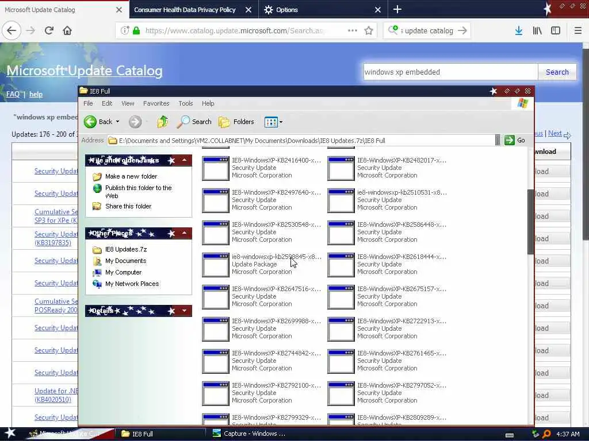Select IE8-WindowsXP-KB2797052 file icon
The width and height of the screenshot is (589, 441).
tap(341, 393)
